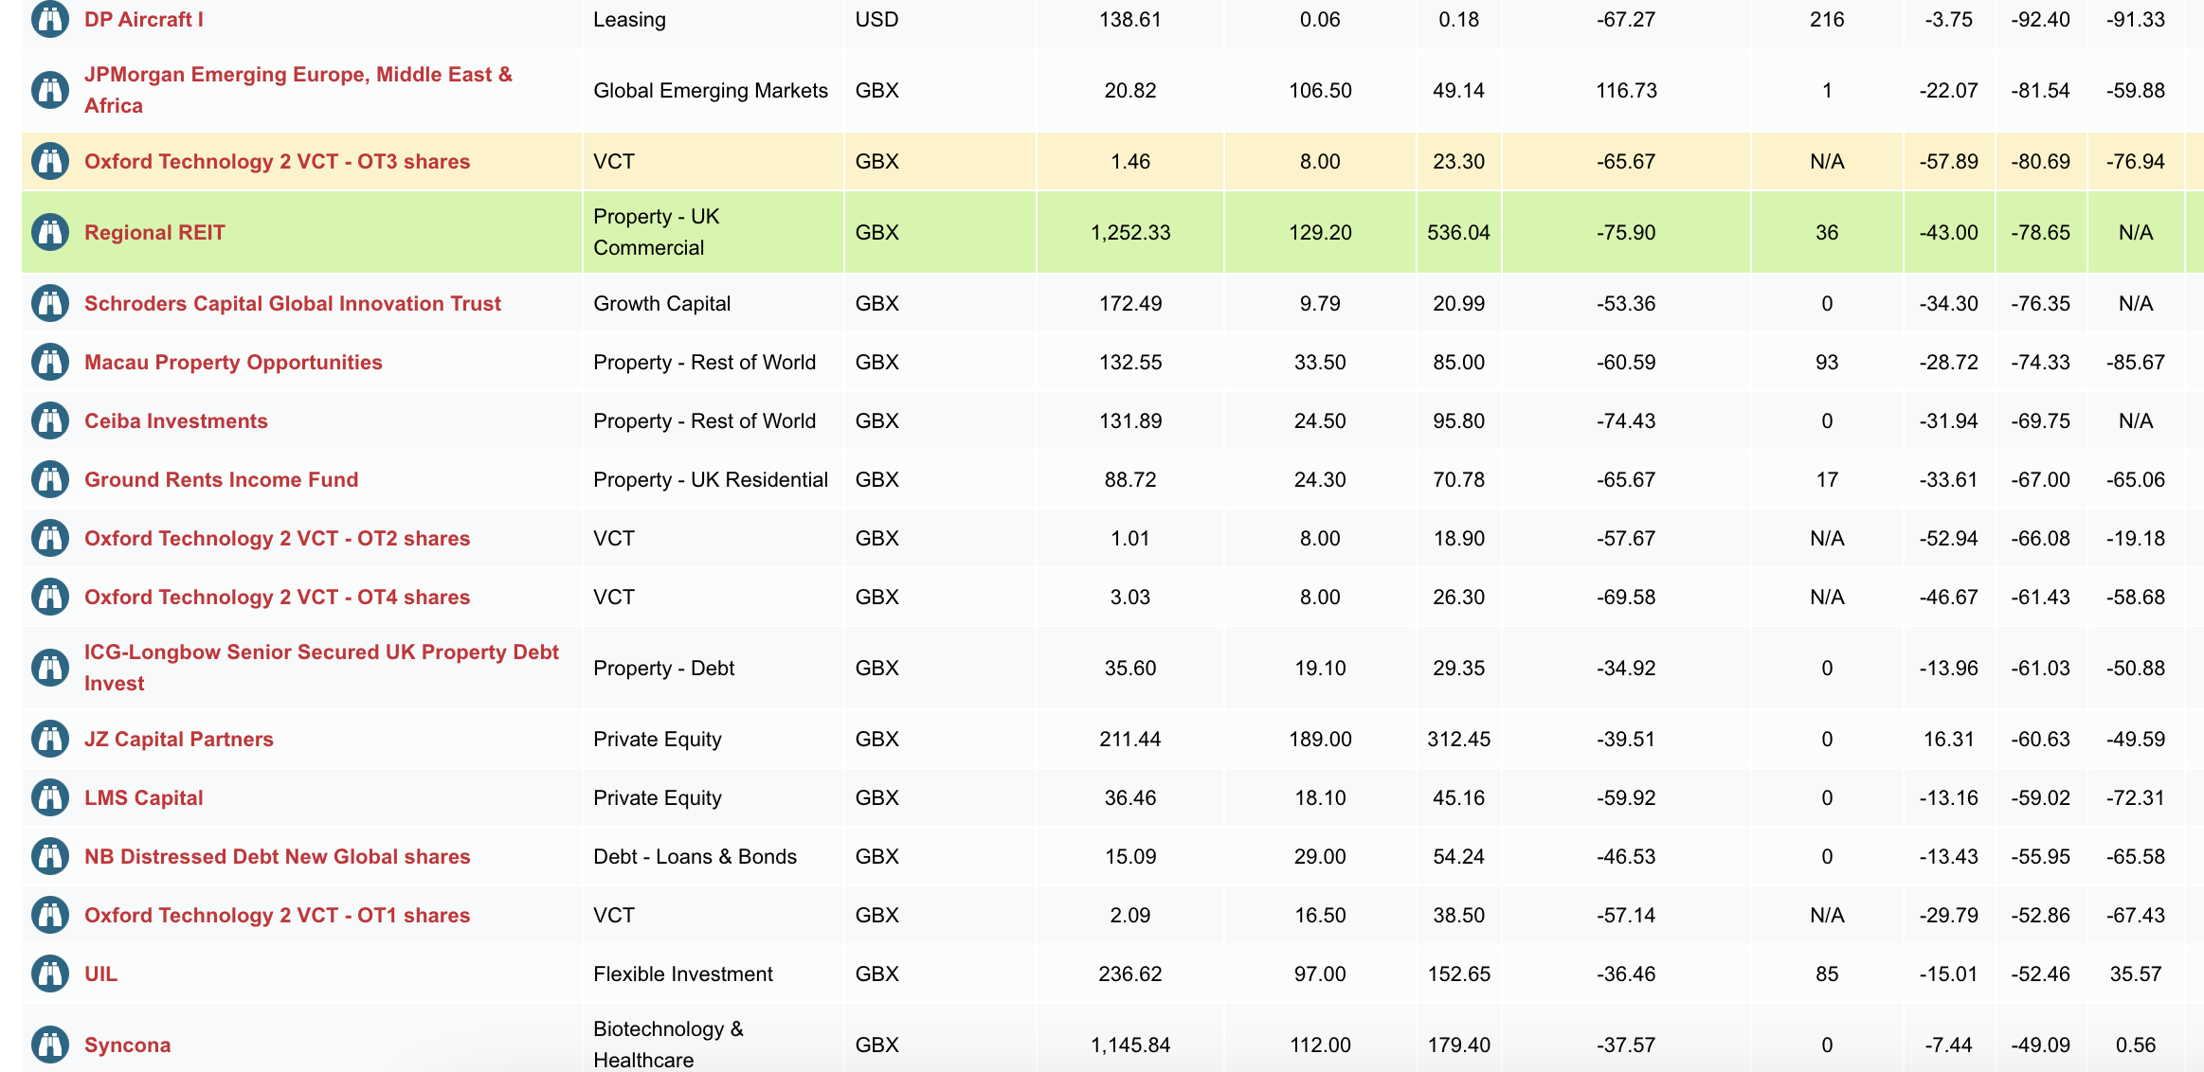Open Oxford Technology 2 VCT - OT2 shares
Screen dimensions: 2204x1072
tap(277, 538)
